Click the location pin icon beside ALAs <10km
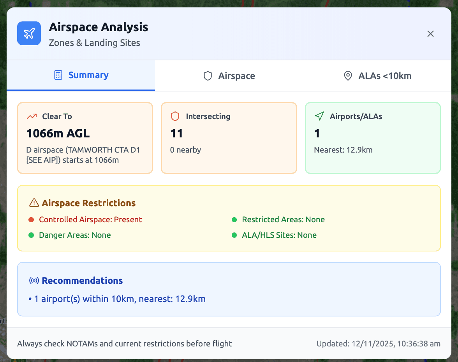This screenshot has width=458, height=362. point(348,76)
